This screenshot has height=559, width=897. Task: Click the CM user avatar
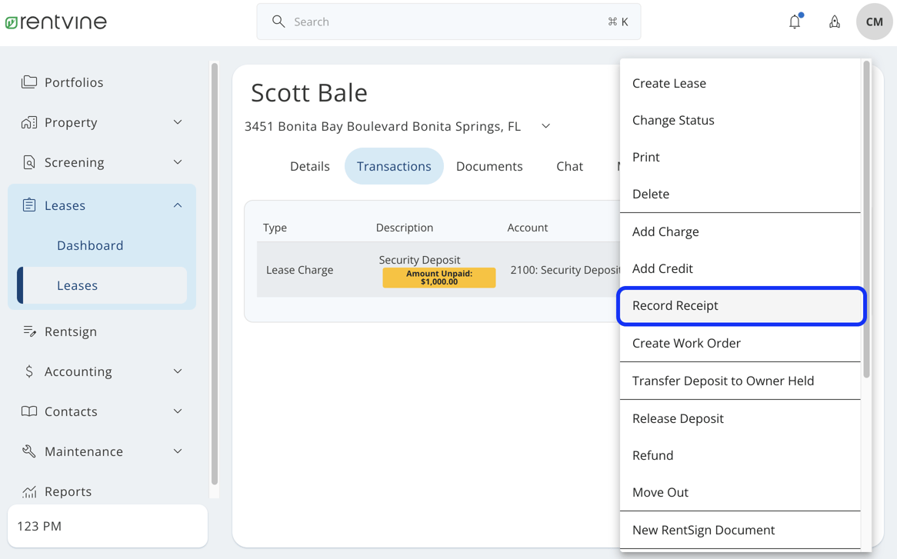874,22
